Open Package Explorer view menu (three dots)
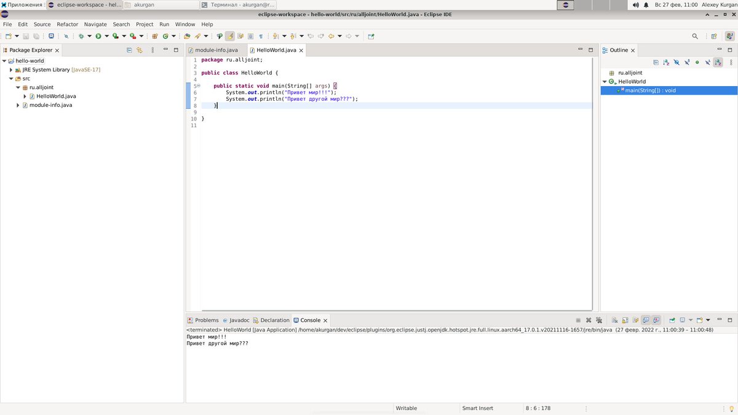Screen dimensions: 738x415 [152, 50]
